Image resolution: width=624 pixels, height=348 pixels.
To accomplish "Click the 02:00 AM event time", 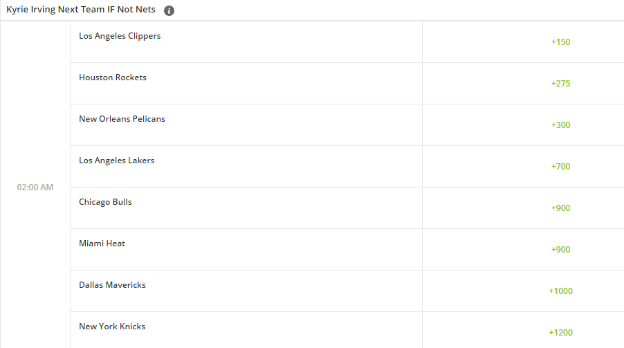I will click(x=35, y=187).
